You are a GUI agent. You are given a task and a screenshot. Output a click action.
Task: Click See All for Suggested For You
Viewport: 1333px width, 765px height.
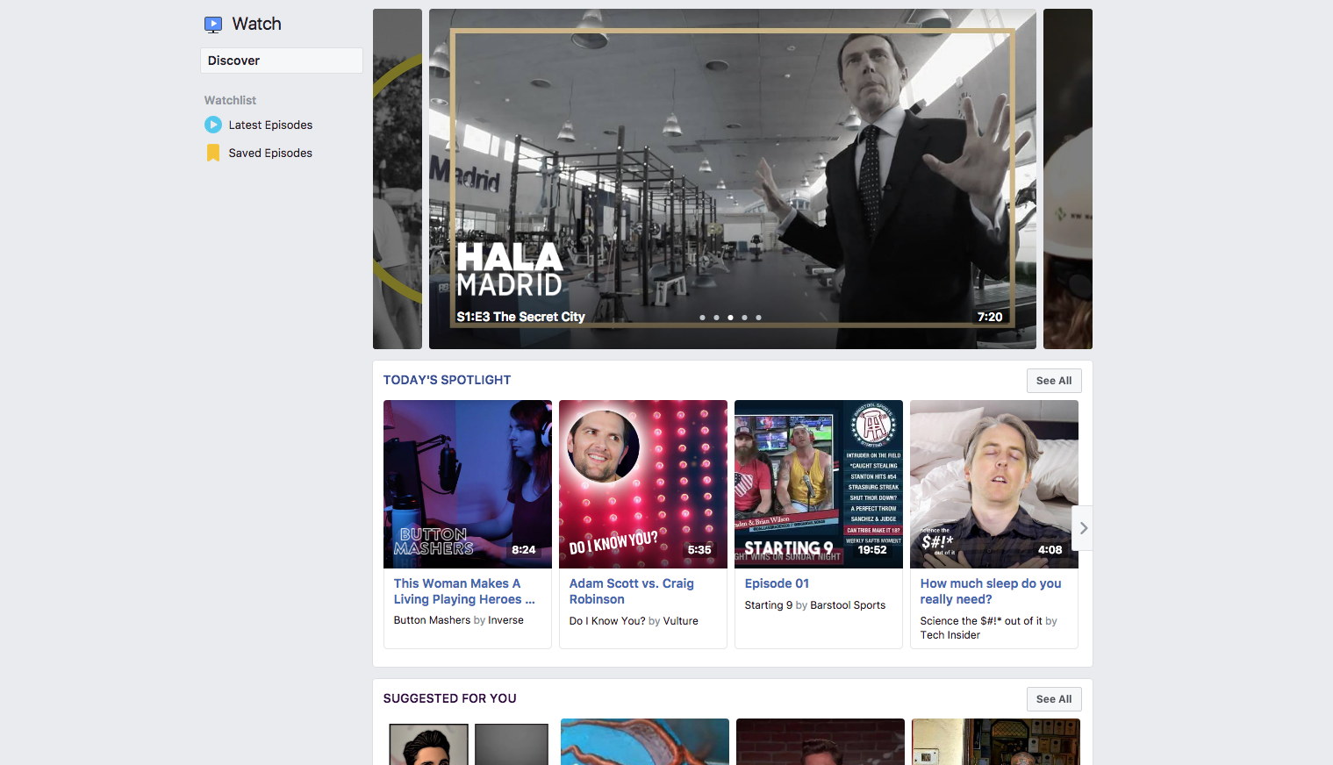pos(1053,698)
